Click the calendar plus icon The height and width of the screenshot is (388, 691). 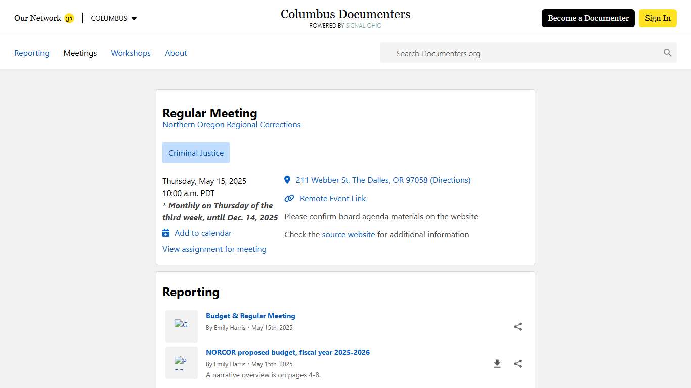166,233
